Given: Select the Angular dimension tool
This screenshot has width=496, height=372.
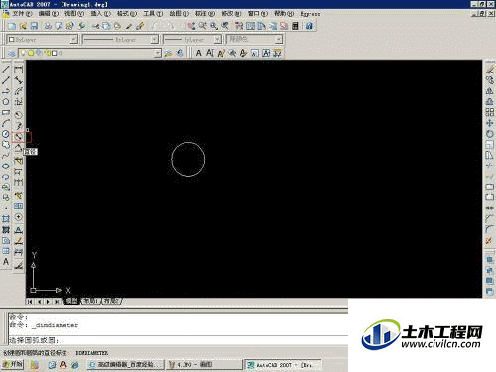Looking at the screenshot, I should tap(18, 148).
